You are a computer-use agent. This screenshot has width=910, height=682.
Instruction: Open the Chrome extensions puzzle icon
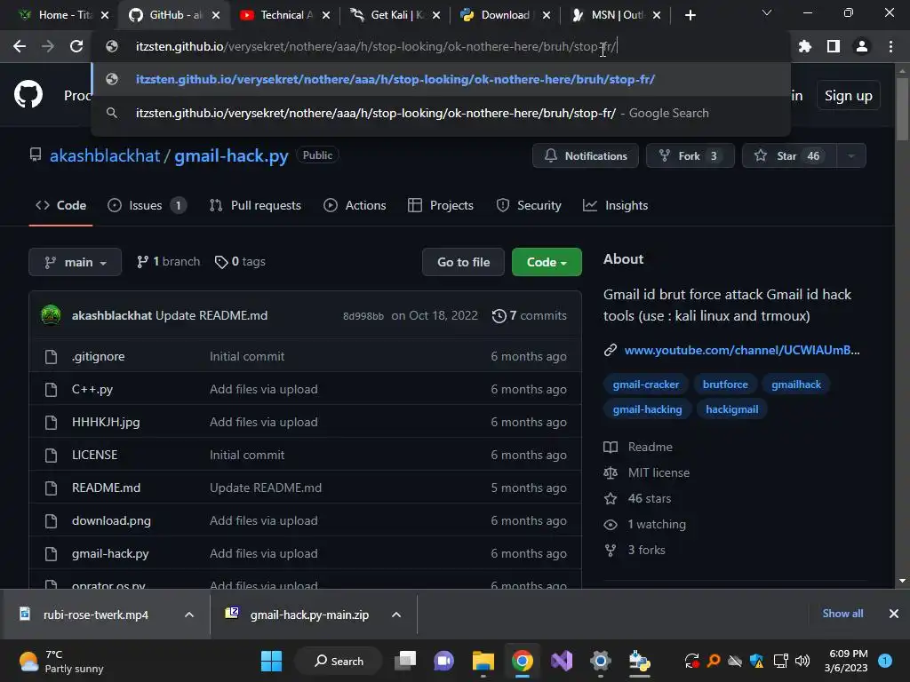tap(804, 46)
